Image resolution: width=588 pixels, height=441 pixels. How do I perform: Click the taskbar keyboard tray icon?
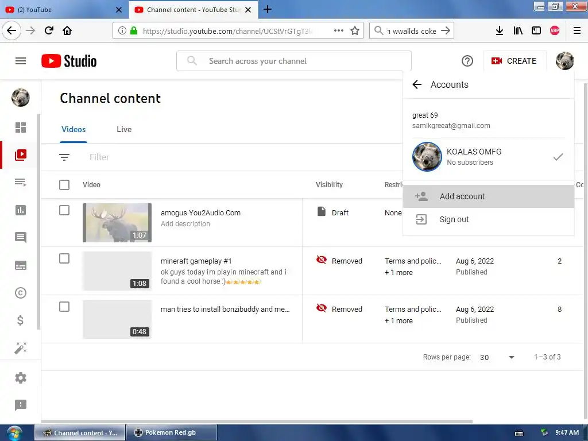pos(519,433)
